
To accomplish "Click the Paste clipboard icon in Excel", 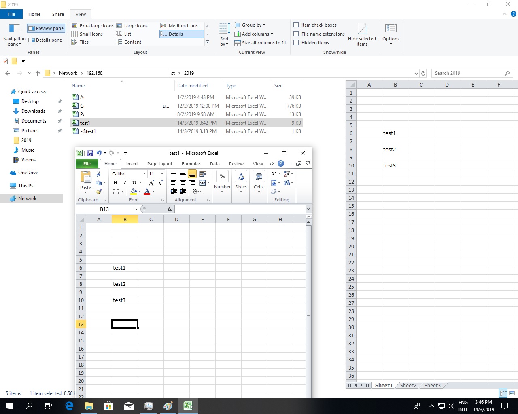I will 85,178.
